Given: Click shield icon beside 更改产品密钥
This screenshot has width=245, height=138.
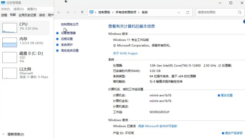Looking at the screenshot, I should pyautogui.click(x=223, y=133).
